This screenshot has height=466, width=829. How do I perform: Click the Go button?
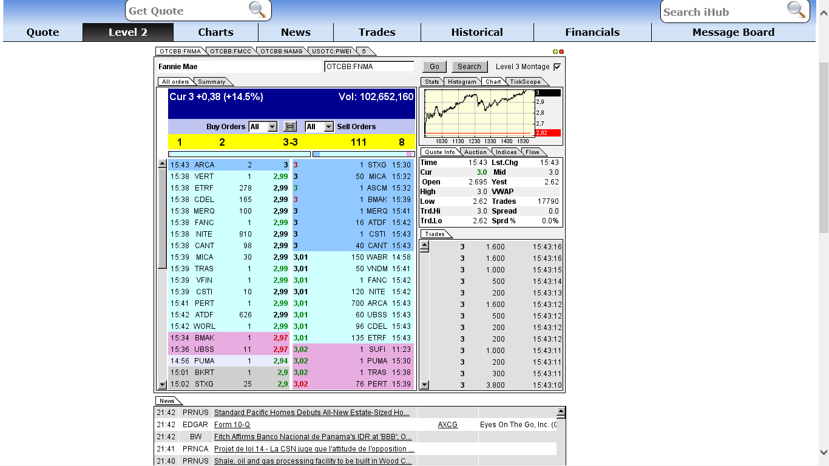tap(435, 67)
